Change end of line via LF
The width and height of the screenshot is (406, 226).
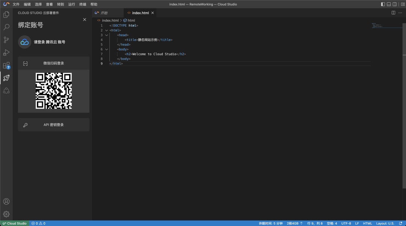(357, 223)
